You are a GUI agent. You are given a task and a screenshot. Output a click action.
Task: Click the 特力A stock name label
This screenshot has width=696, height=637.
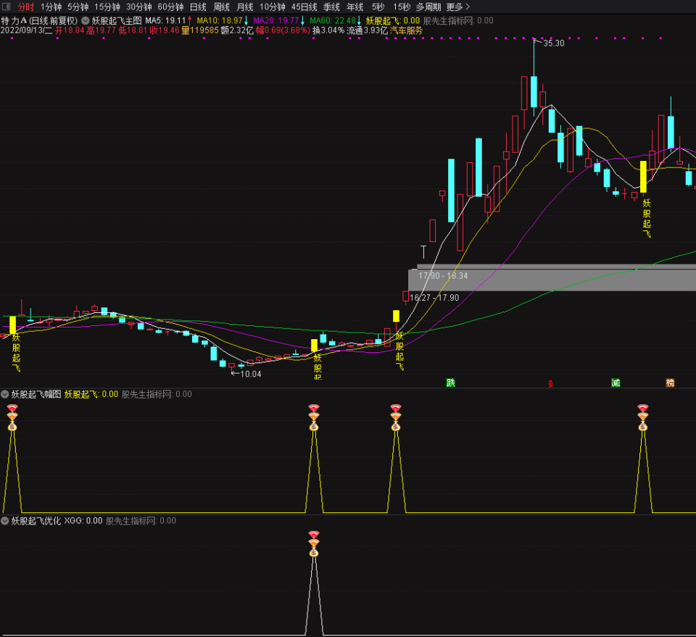click(x=14, y=20)
